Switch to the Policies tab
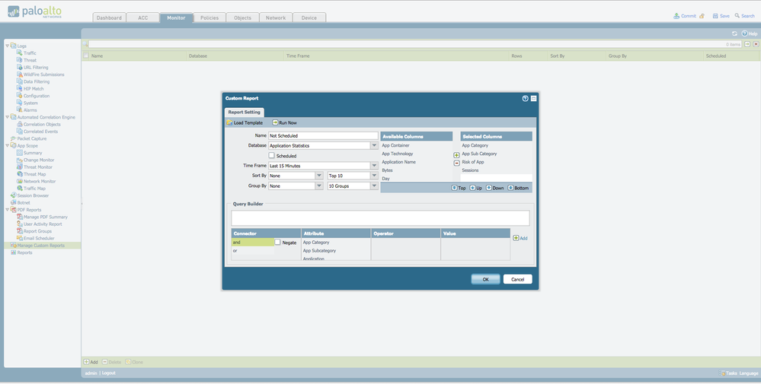761x384 pixels. (x=209, y=17)
